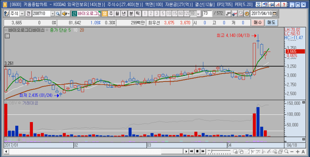Toggle the 분 (minute) period button
The image size is (310, 157).
[x=131, y=14]
